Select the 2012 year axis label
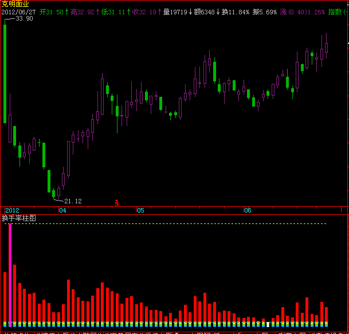Screen dimensions: 349x334 [x=12, y=210]
